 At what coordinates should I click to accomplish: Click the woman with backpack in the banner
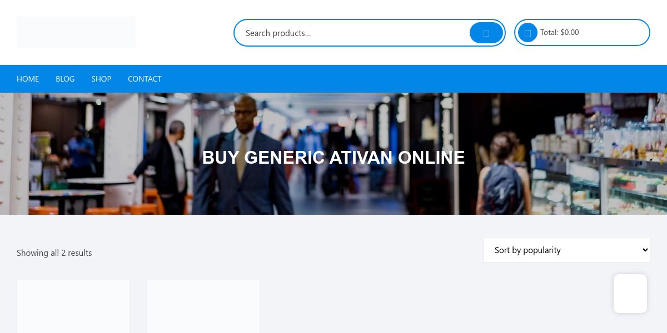coord(503,175)
